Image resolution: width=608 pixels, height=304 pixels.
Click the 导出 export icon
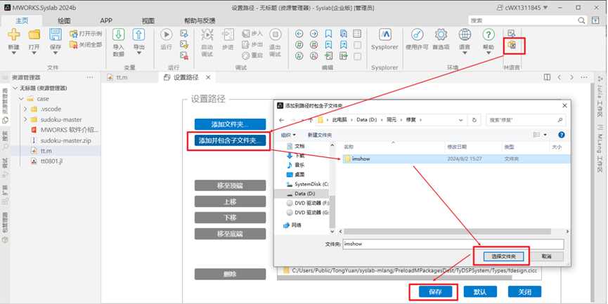pos(138,34)
